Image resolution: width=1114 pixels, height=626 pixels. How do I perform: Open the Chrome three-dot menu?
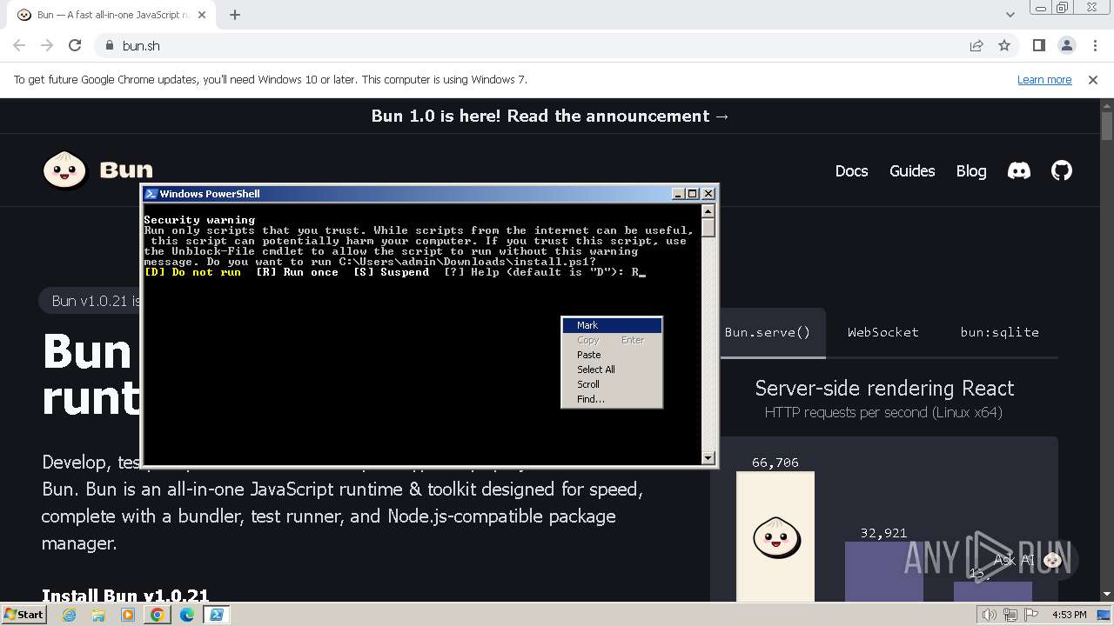[x=1093, y=45]
